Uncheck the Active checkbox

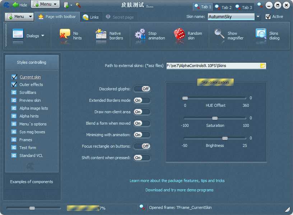[x=268, y=17]
